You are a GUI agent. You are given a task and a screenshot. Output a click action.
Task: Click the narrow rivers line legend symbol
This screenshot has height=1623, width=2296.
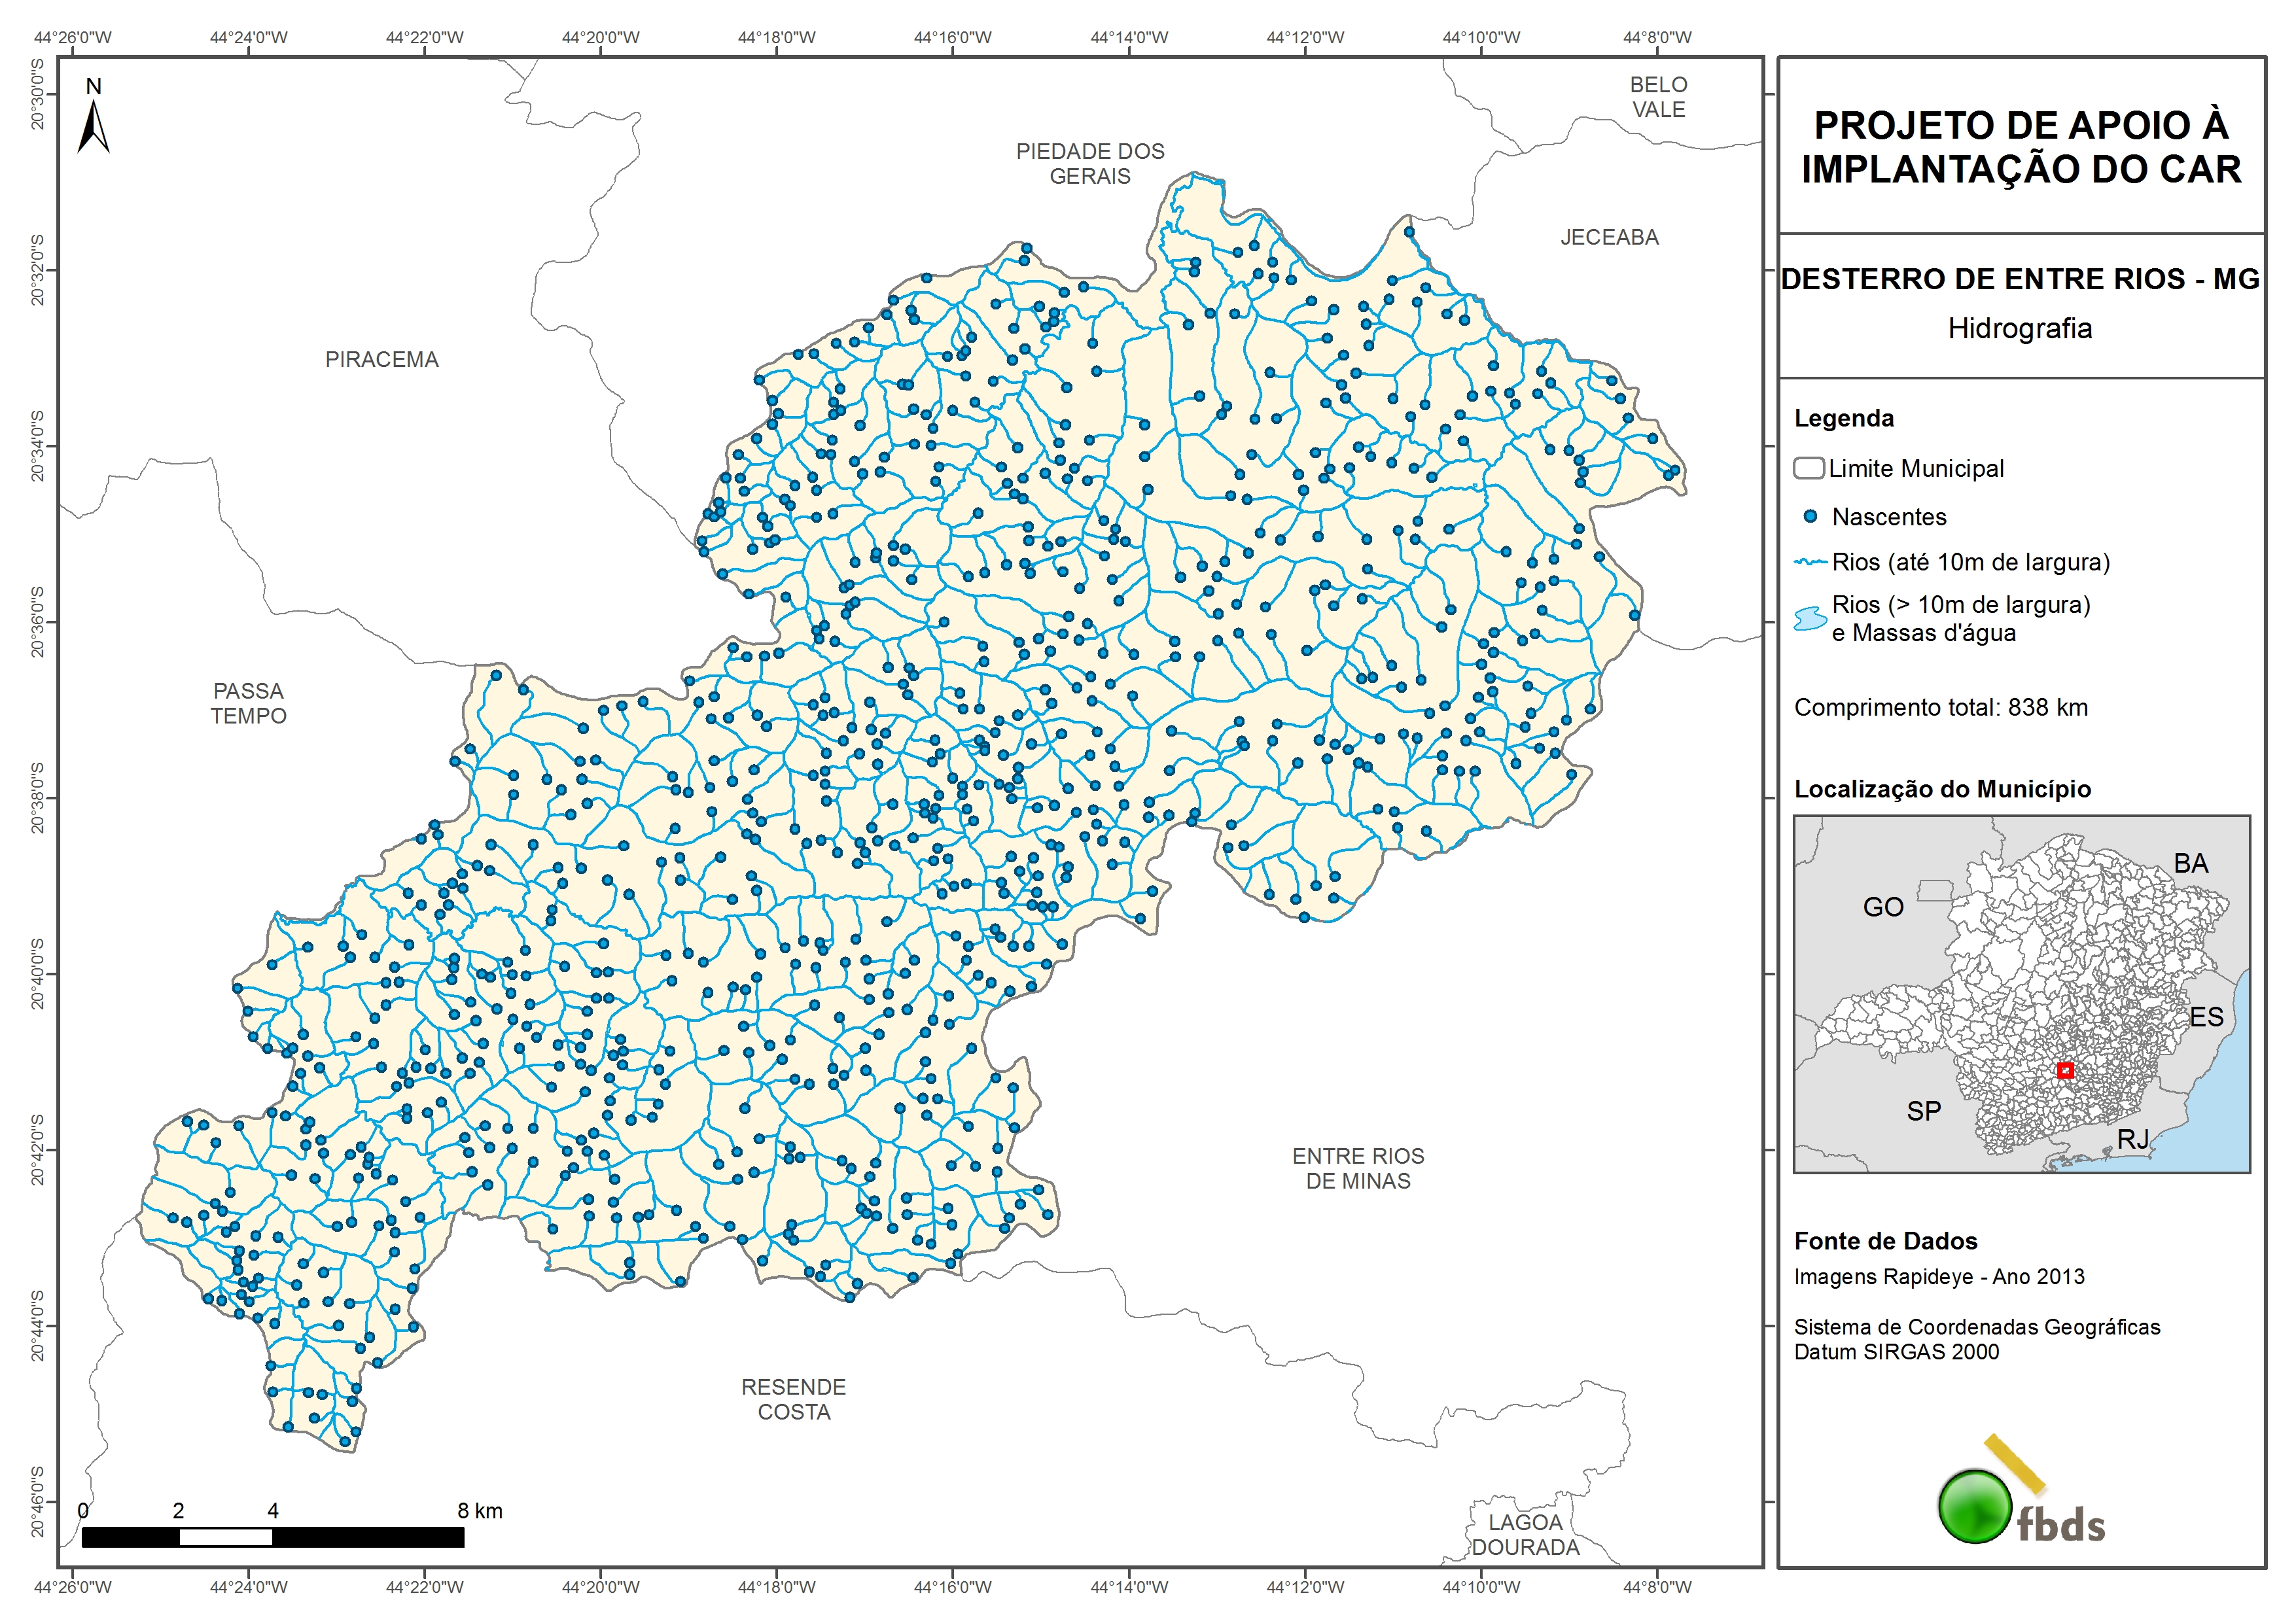click(1811, 562)
